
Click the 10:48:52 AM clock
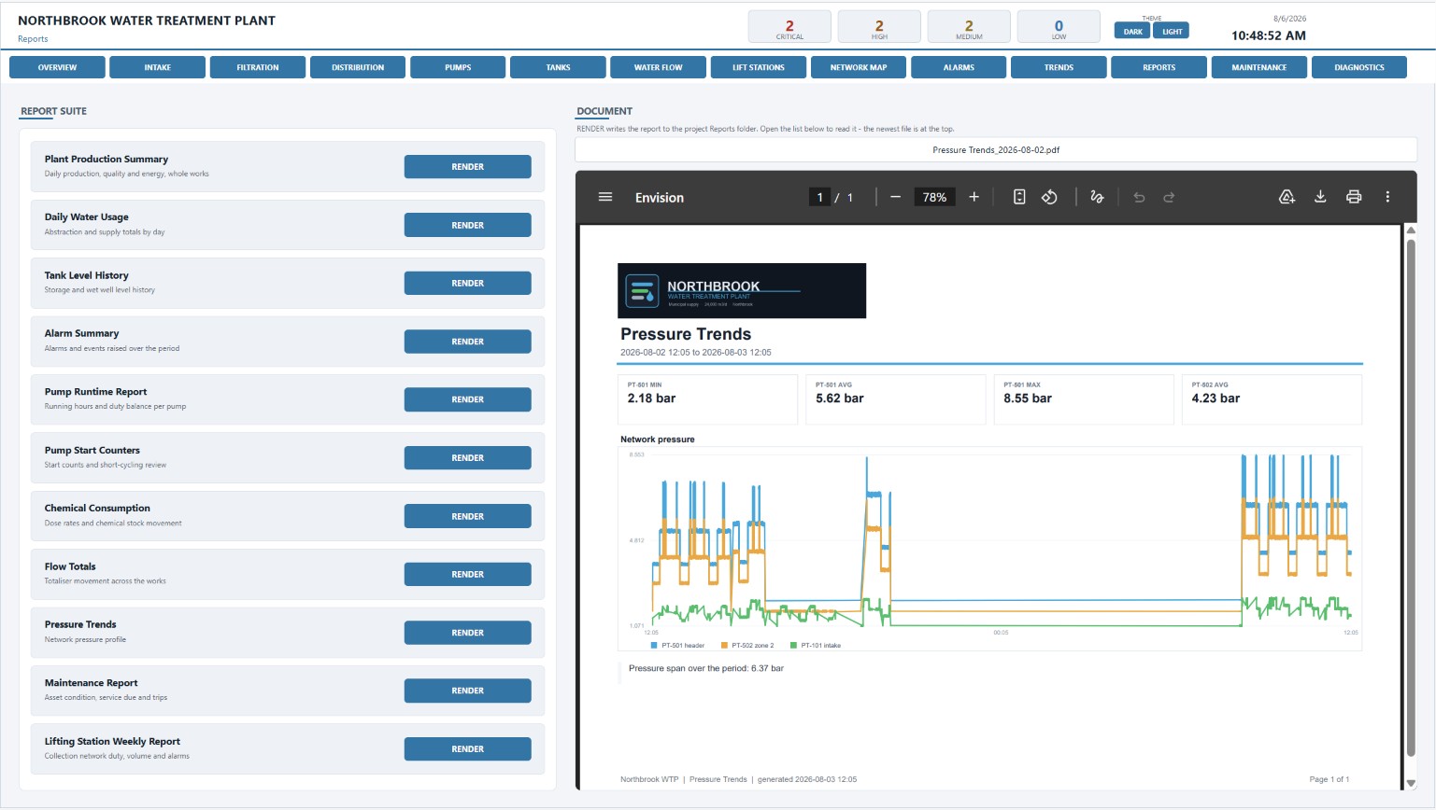1269,35
